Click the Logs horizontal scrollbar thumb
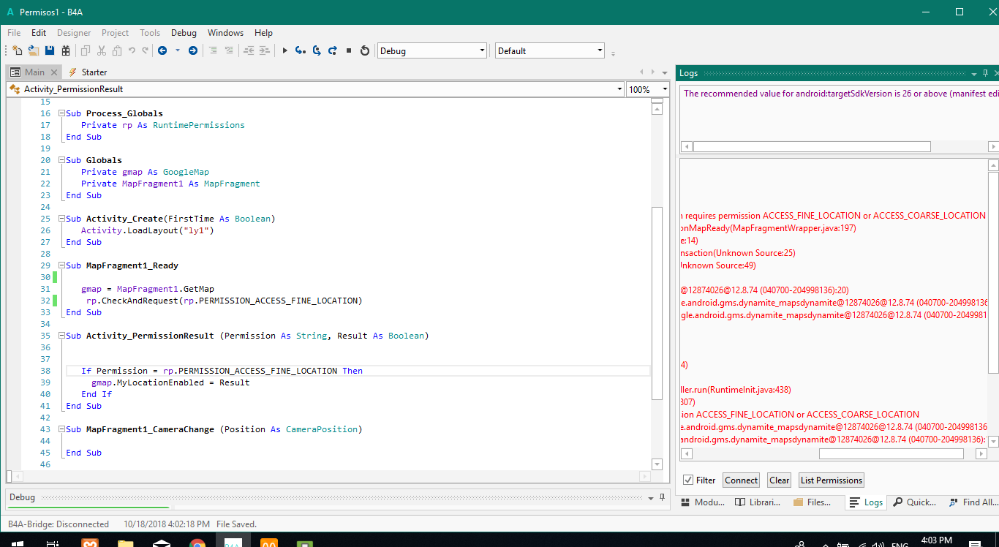Image resolution: width=999 pixels, height=547 pixels. (891, 454)
